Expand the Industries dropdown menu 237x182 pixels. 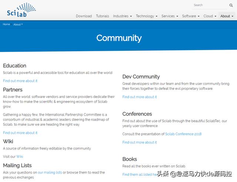point(122,16)
